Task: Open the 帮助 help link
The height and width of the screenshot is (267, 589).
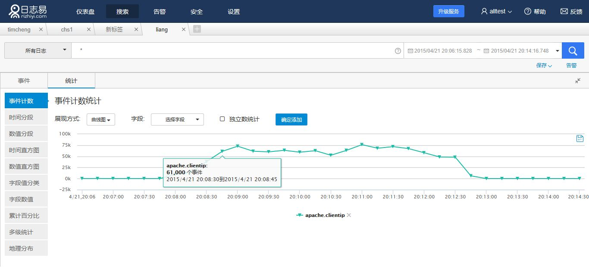Action: click(535, 12)
